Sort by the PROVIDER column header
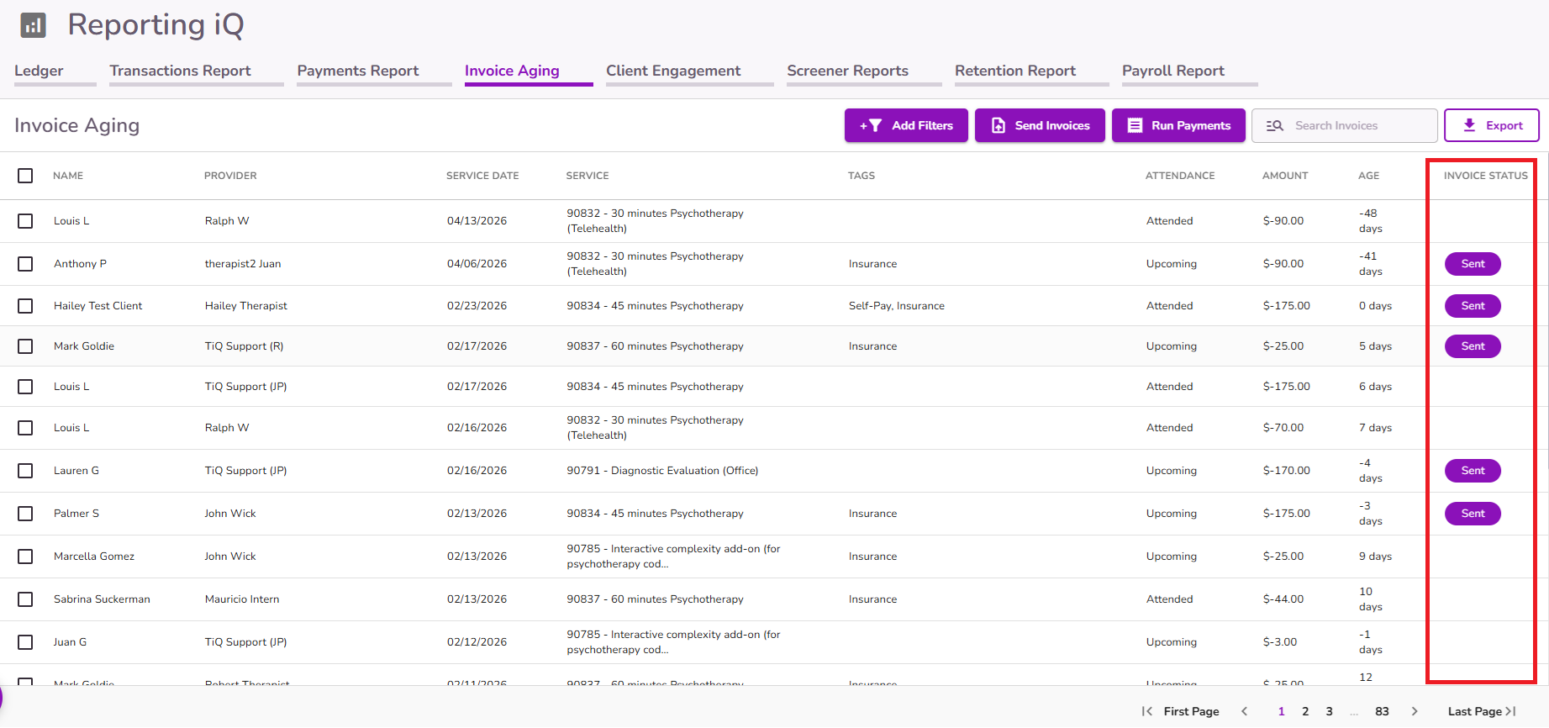This screenshot has width=1549, height=728. click(230, 176)
